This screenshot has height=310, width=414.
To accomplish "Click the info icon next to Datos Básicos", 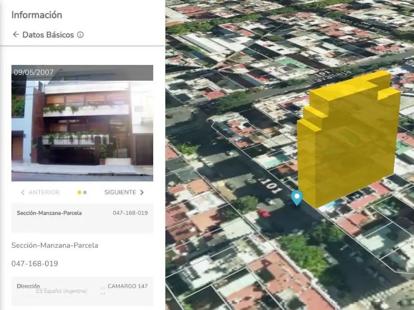I will point(80,35).
